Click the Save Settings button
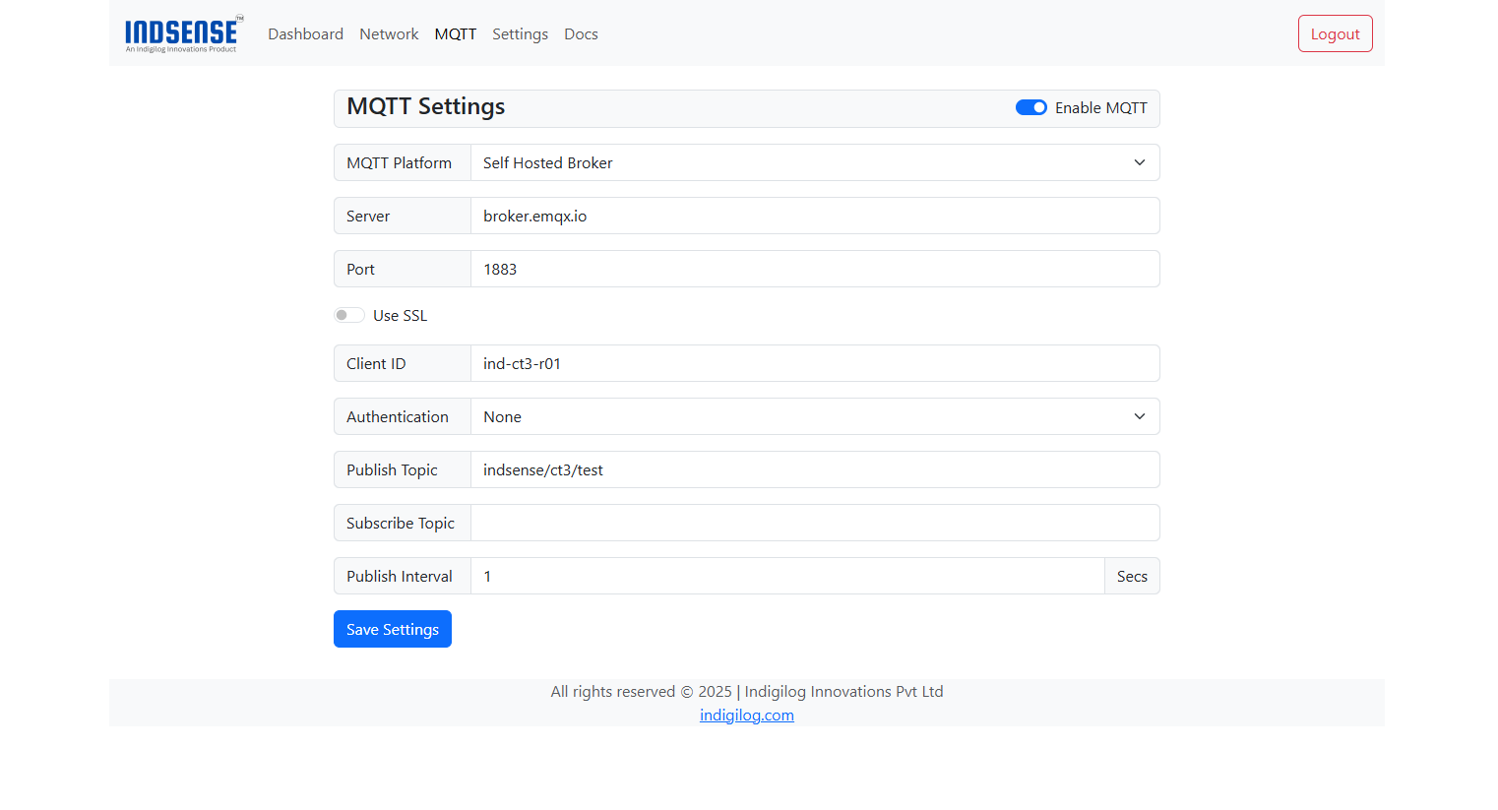1498x810 pixels. [392, 628]
